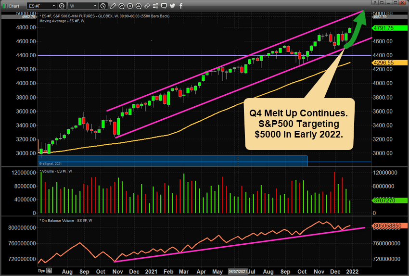
Task: Click the symbol link chain icon
Action: [147, 6]
